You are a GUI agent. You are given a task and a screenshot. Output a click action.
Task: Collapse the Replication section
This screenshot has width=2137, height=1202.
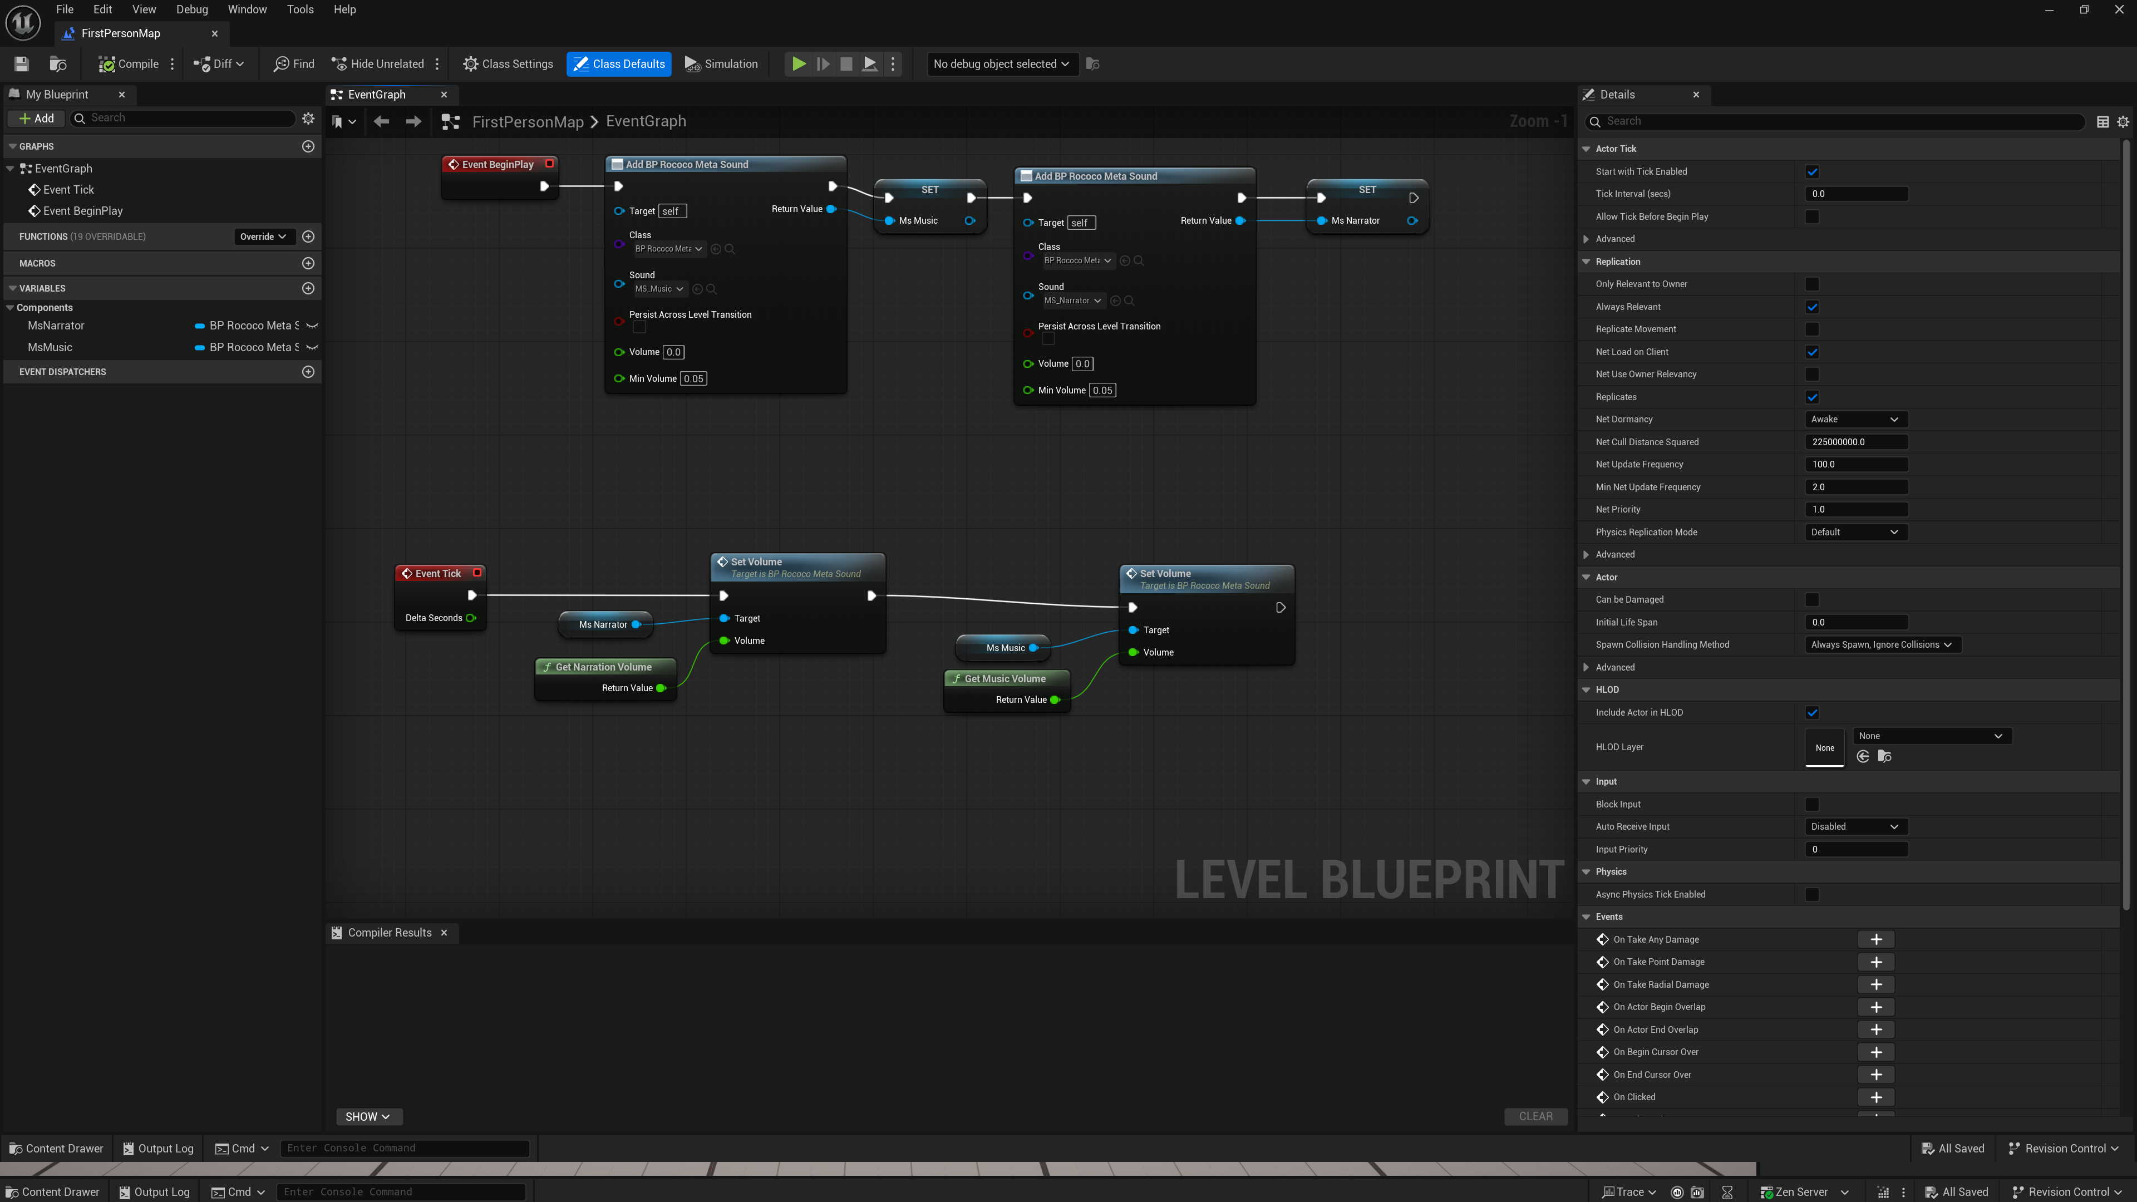[1586, 262]
